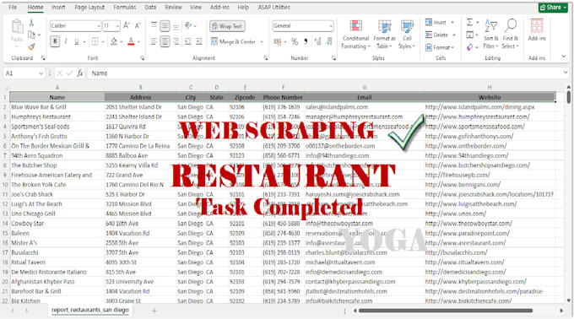This screenshot has height=319, width=574.
Task: Click Increase Decimal icon
Action: pos(317,41)
